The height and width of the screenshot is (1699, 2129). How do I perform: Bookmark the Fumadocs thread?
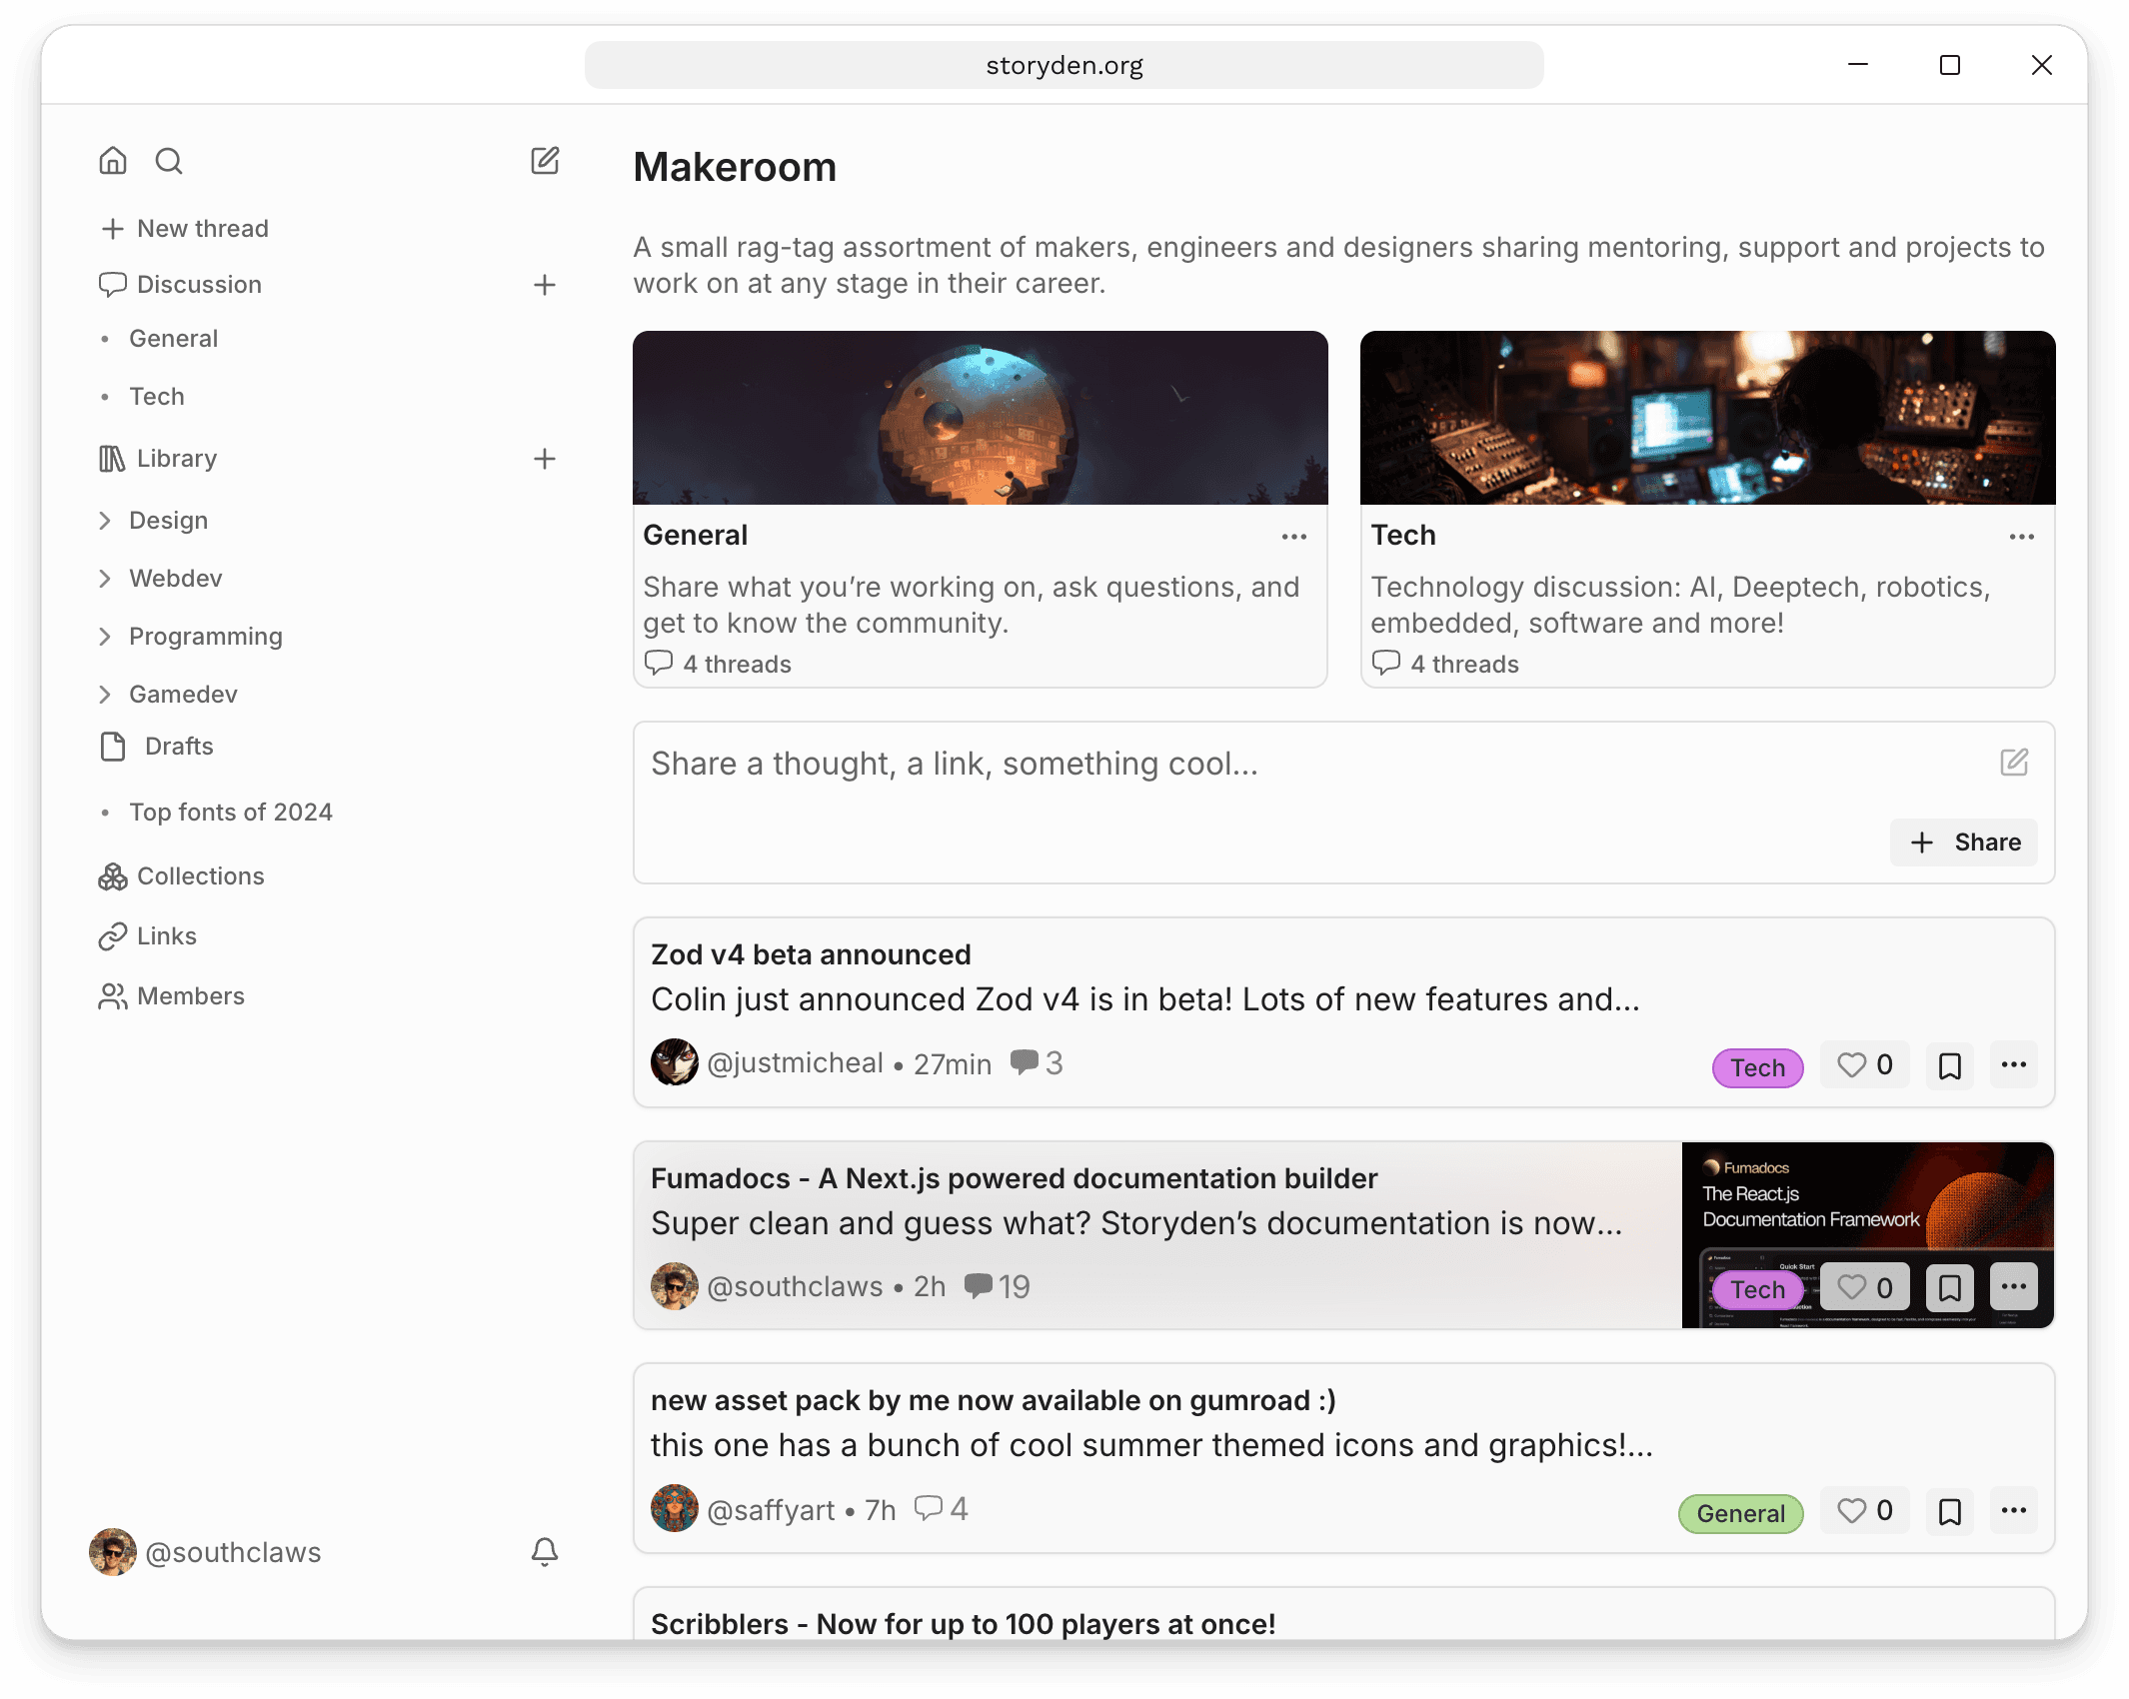pyautogui.click(x=1949, y=1287)
